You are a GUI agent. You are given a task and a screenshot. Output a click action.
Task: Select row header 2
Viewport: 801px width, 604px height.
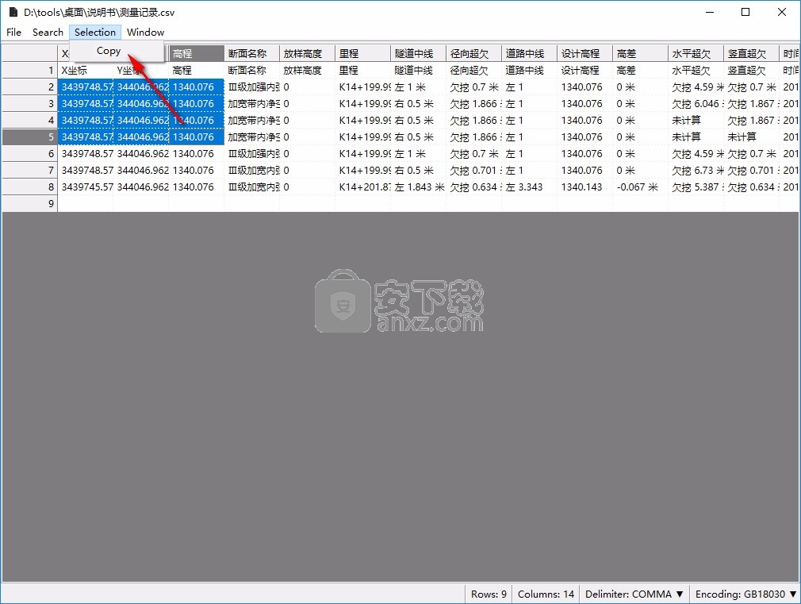pyautogui.click(x=29, y=87)
